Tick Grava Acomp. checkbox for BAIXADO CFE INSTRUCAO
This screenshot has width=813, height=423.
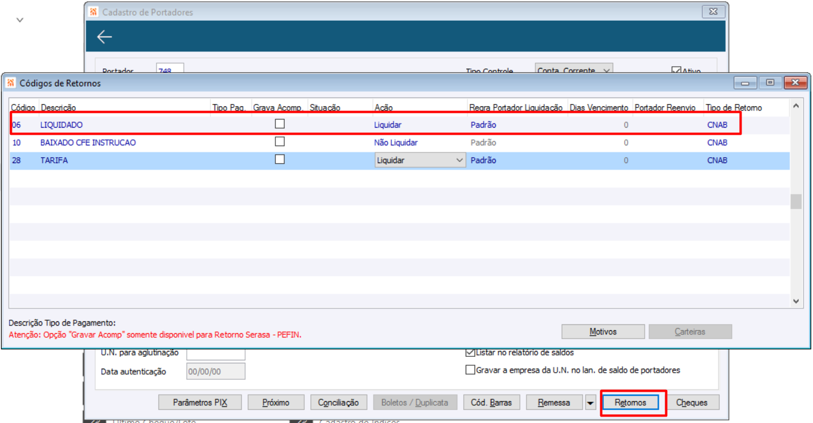[x=280, y=142]
